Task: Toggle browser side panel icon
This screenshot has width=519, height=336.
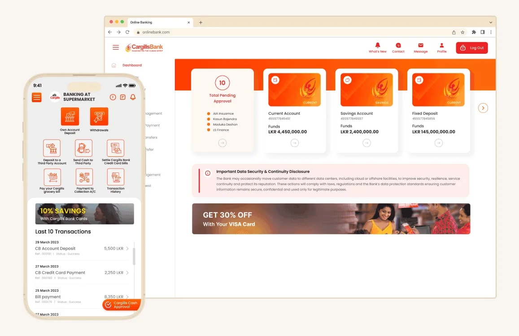Action: tap(483, 32)
